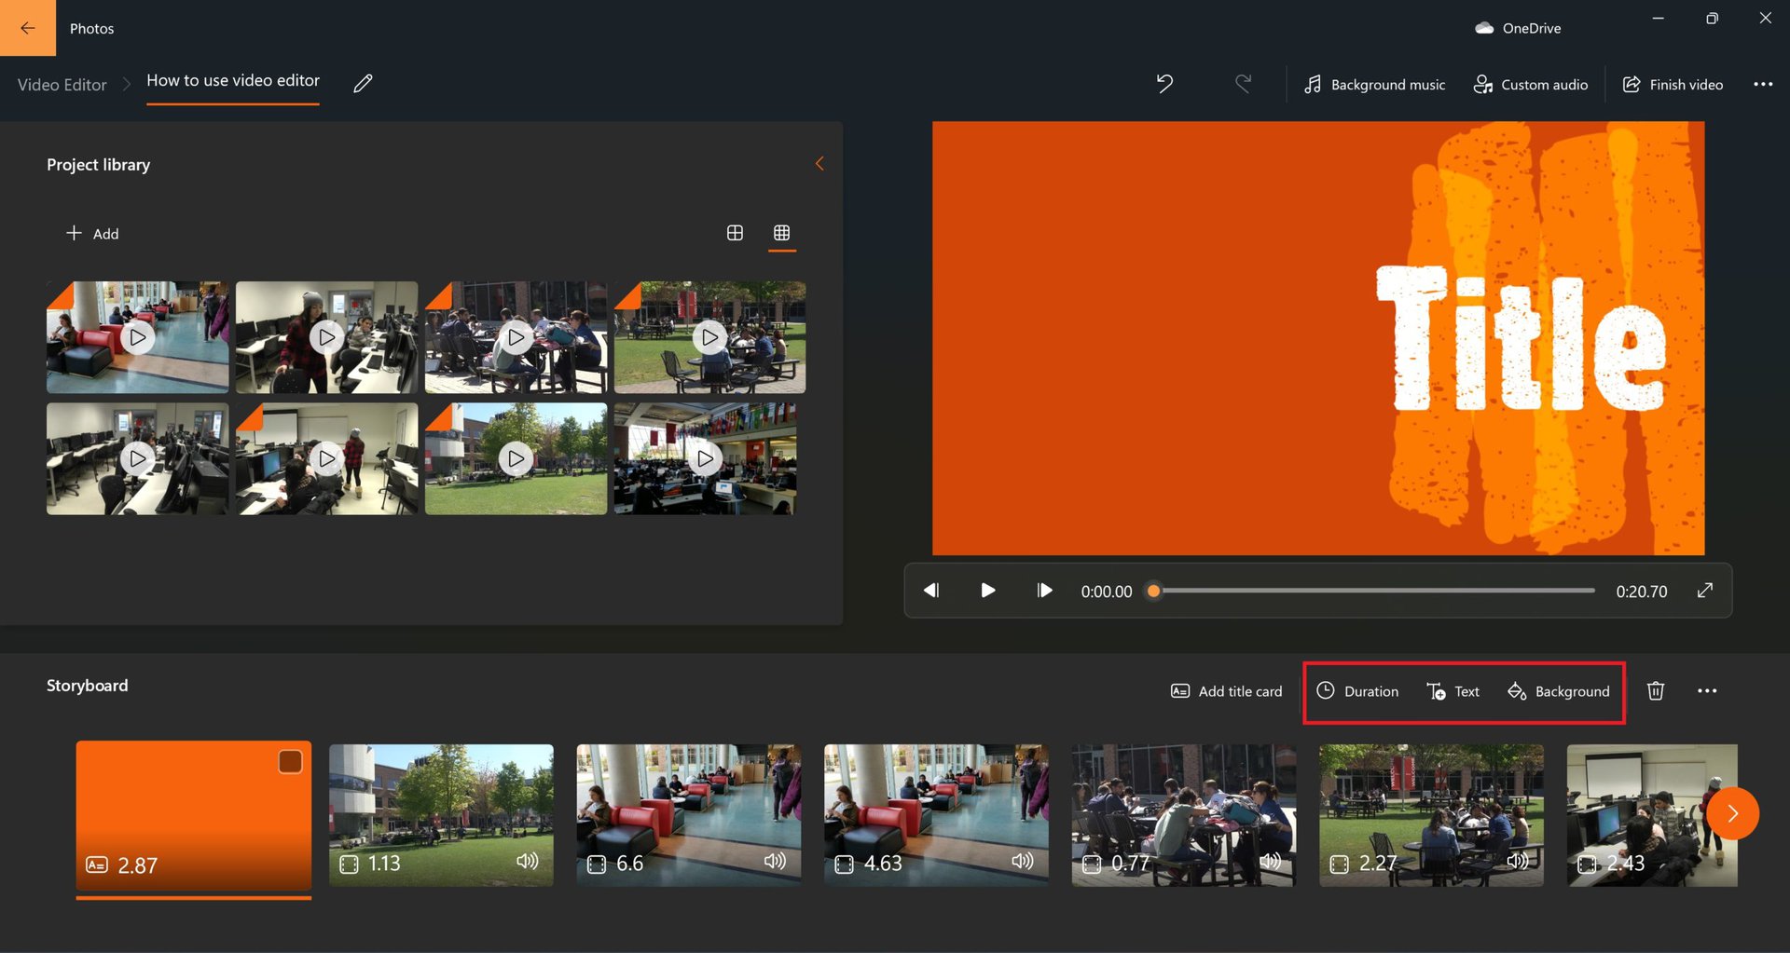The image size is (1790, 953).
Task: Select library clip of hall with flags
Action: (705, 458)
